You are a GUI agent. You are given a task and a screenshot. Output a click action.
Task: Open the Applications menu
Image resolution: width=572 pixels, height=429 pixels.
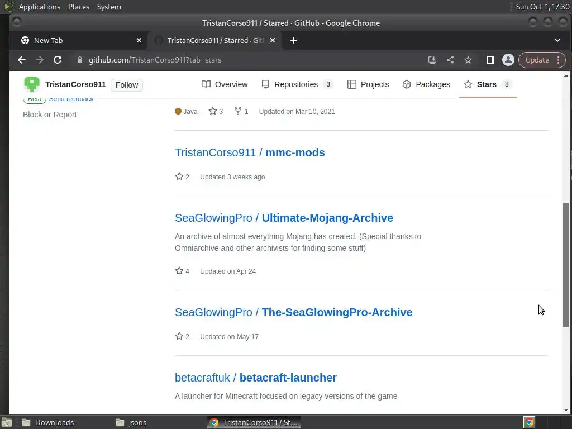pyautogui.click(x=40, y=7)
